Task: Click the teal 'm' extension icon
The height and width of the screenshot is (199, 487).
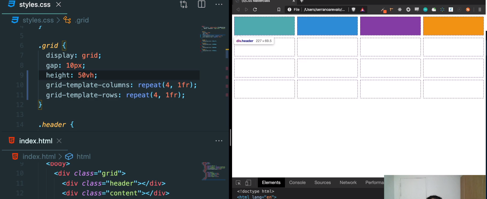Action: coord(425,10)
